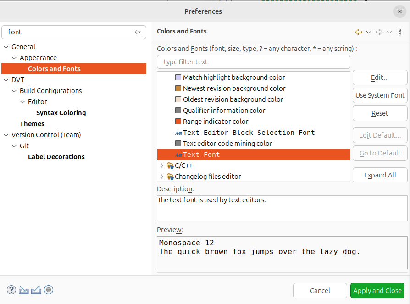Click the Use System Font button
Viewport: 410px width, 304px height.
coord(380,95)
